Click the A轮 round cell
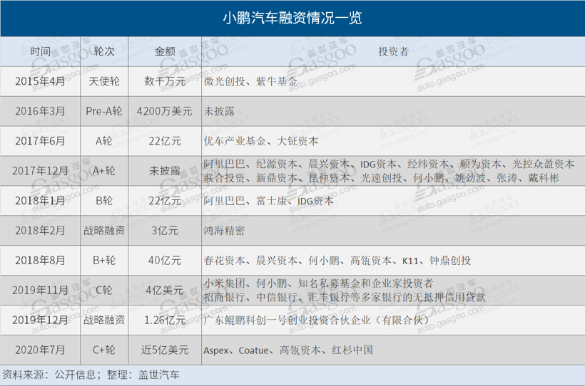The width and height of the screenshot is (585, 386). click(104, 141)
